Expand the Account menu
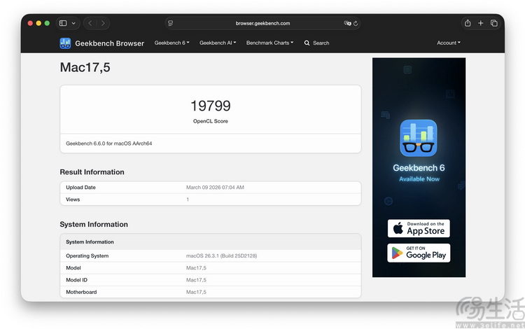This screenshot has width=525, height=329. (x=448, y=43)
